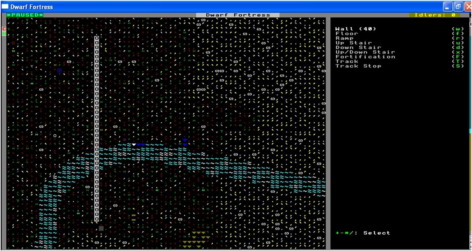Image resolution: width=472 pixels, height=251 pixels.
Task: Click the "+-*/: Select" hint text
Action: [x=363, y=233]
